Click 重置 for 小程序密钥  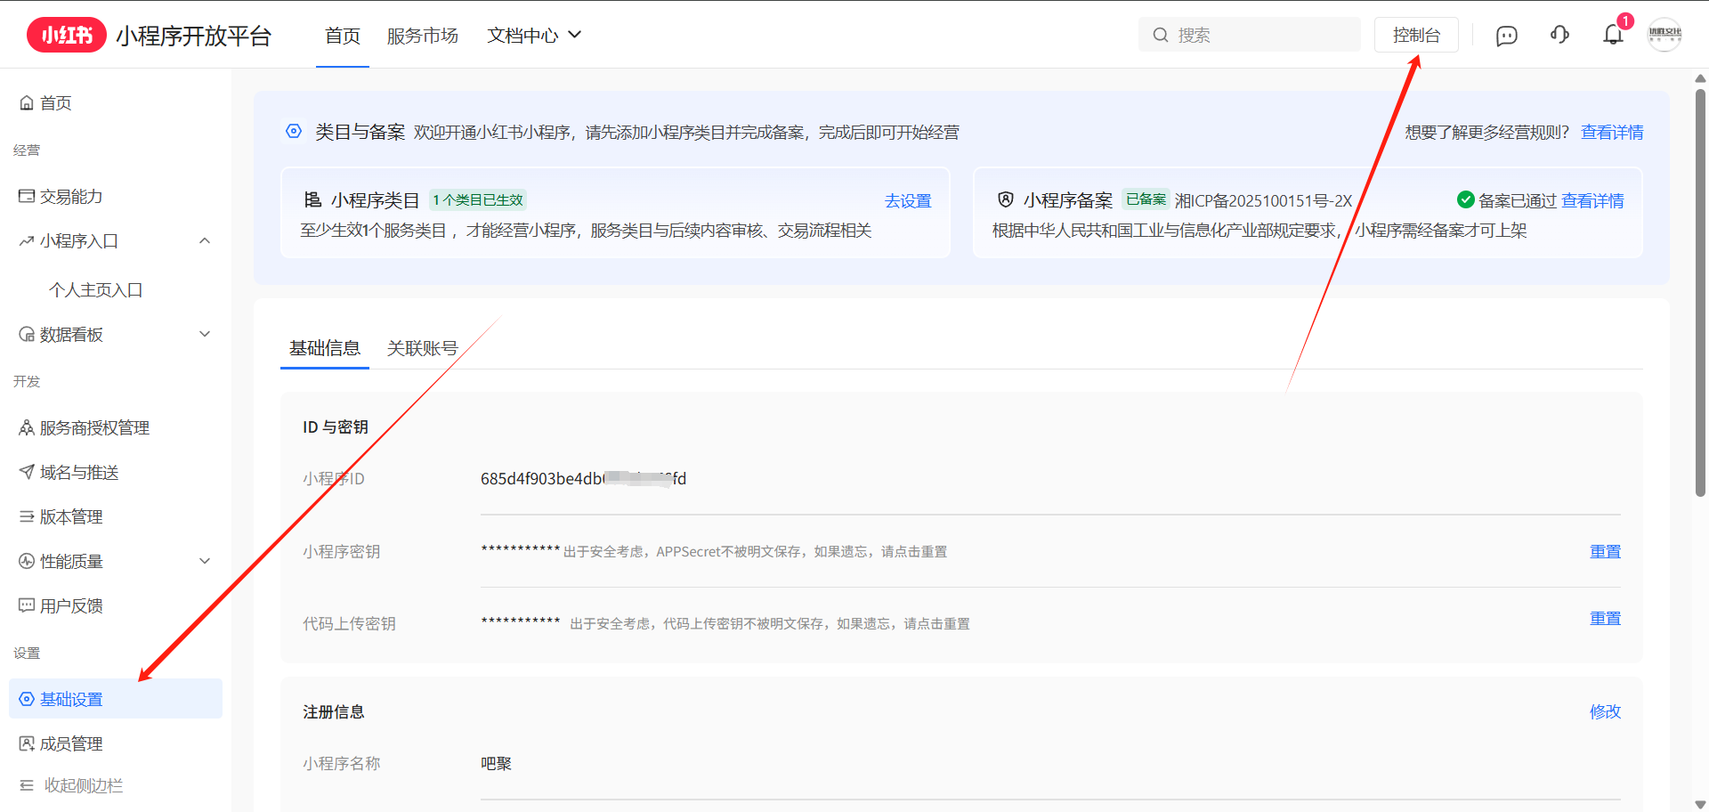pos(1605,551)
